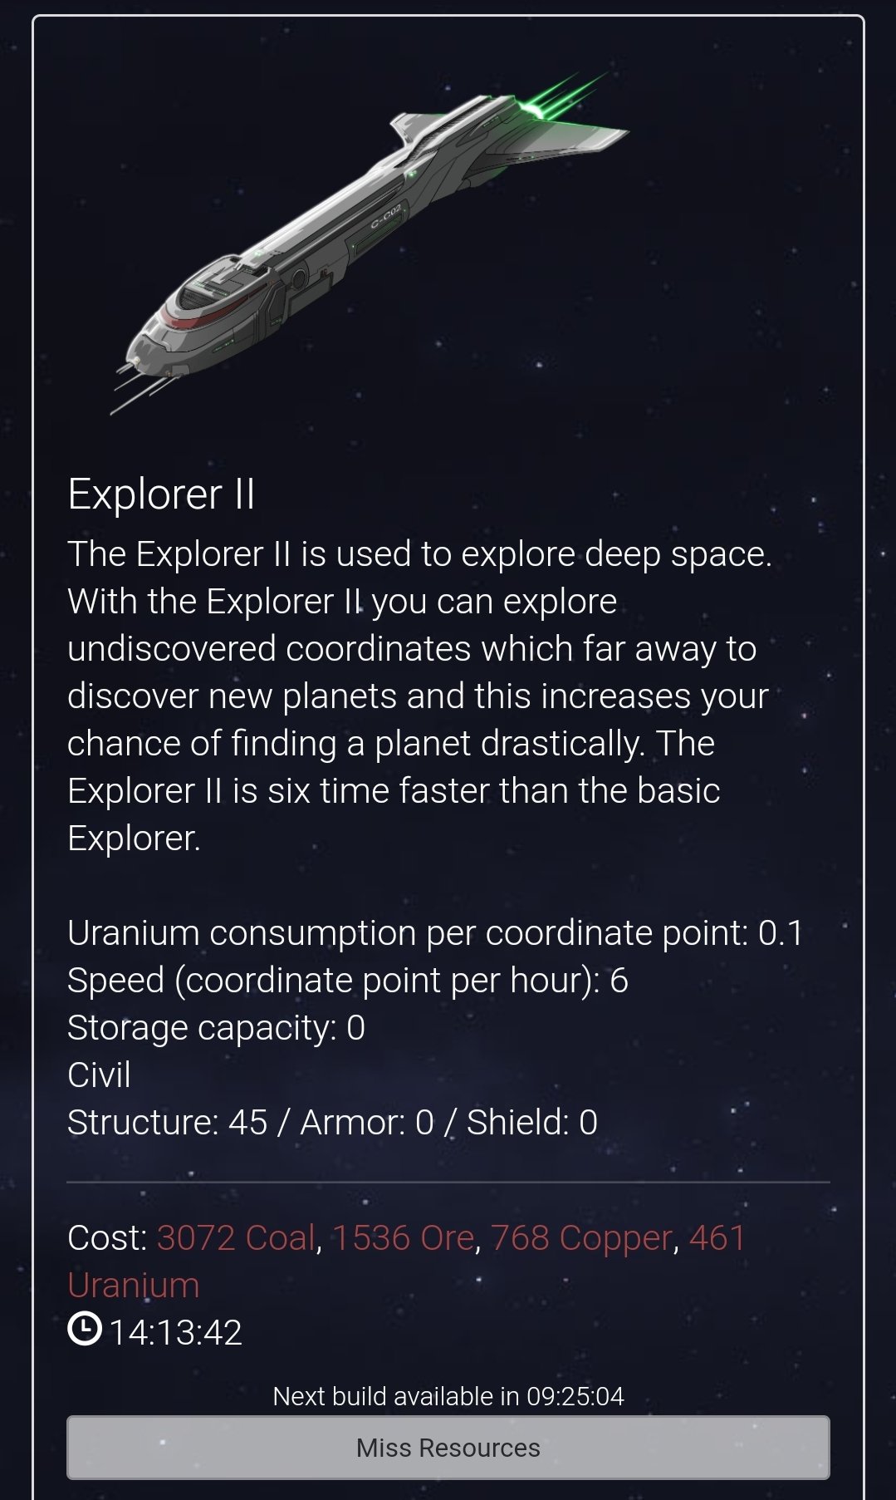Click the Explorer II title heading

point(161,494)
